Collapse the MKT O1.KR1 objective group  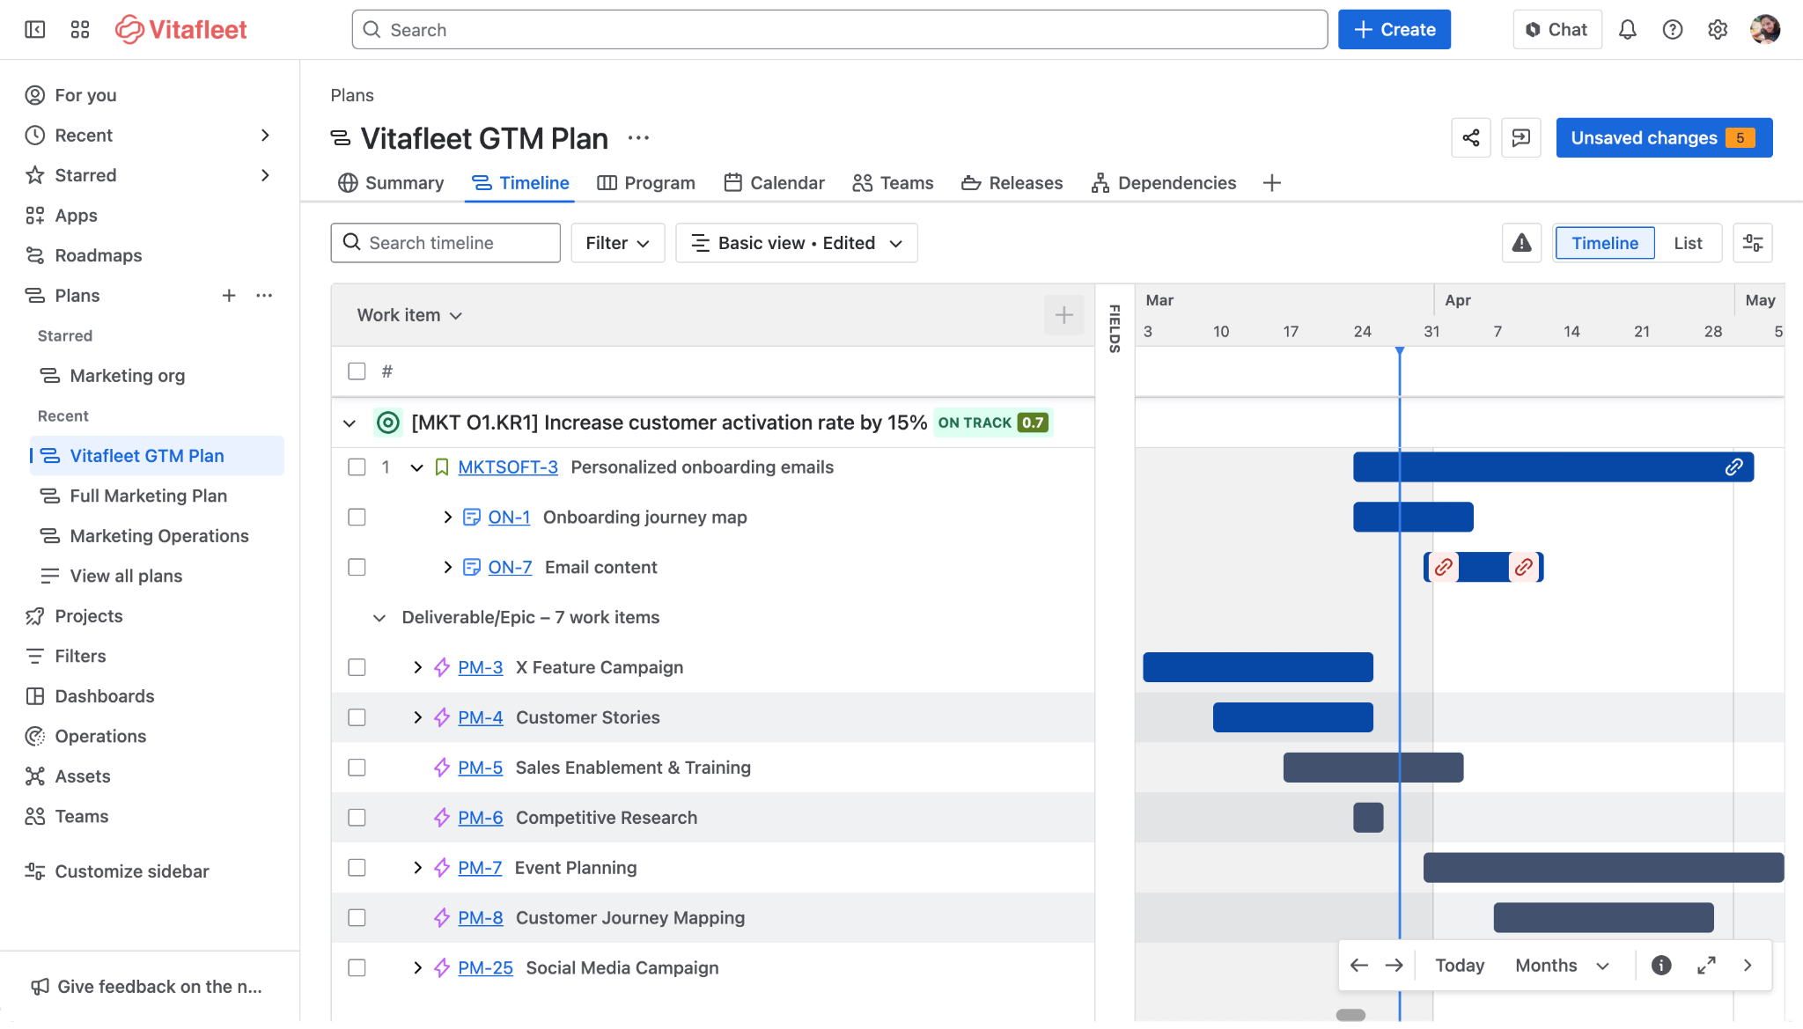tap(350, 423)
